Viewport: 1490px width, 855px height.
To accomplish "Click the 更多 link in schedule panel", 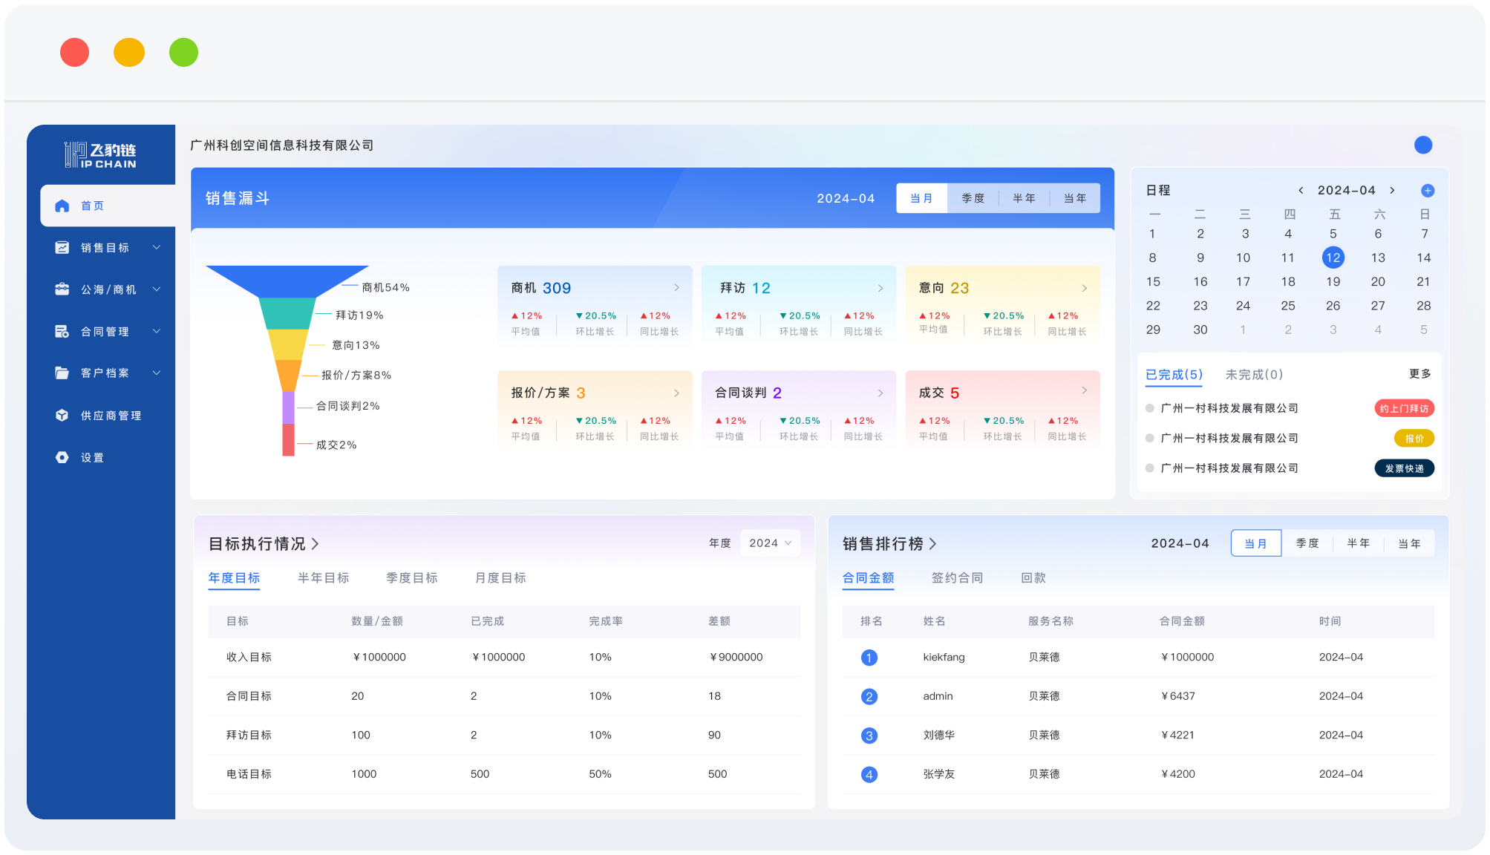I will [x=1420, y=373].
